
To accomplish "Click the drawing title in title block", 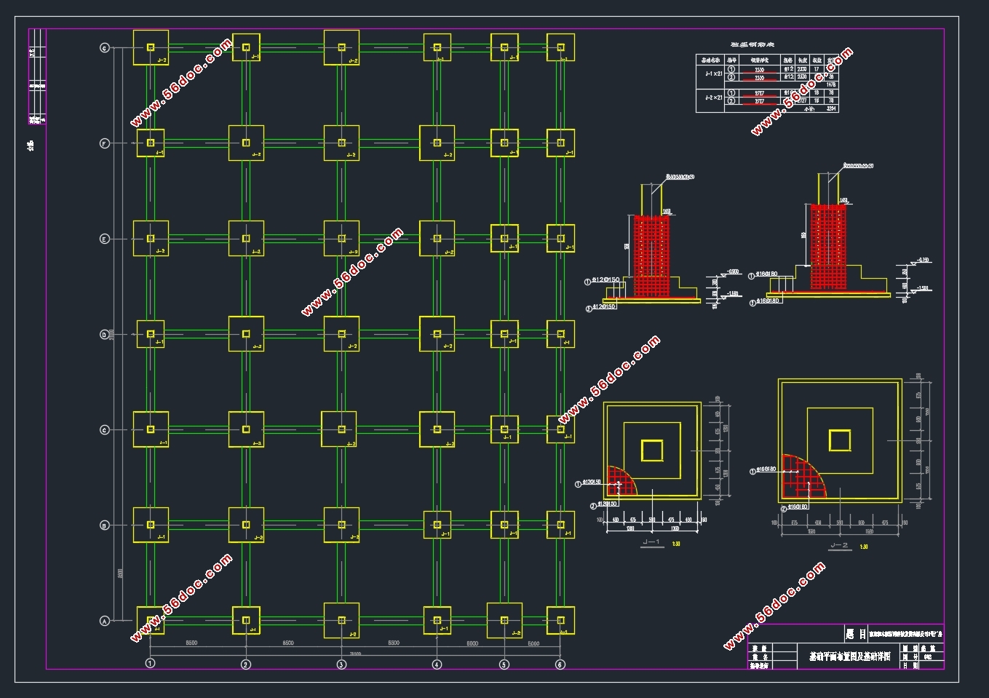I will coord(849,656).
